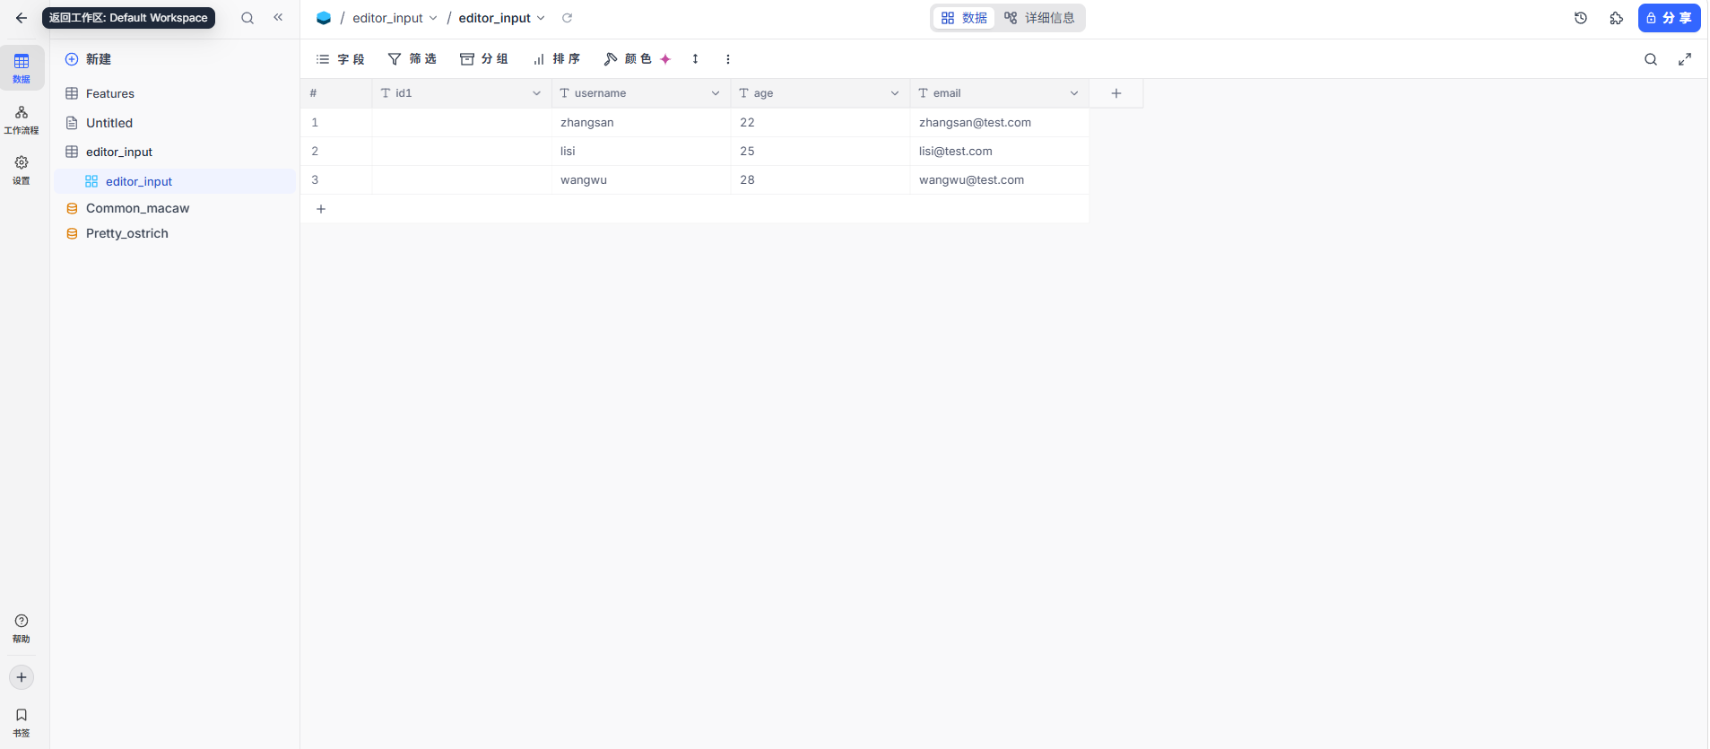1710x749 pixels.
Task: Select the editor_input table in sidebar
Action: click(175, 152)
